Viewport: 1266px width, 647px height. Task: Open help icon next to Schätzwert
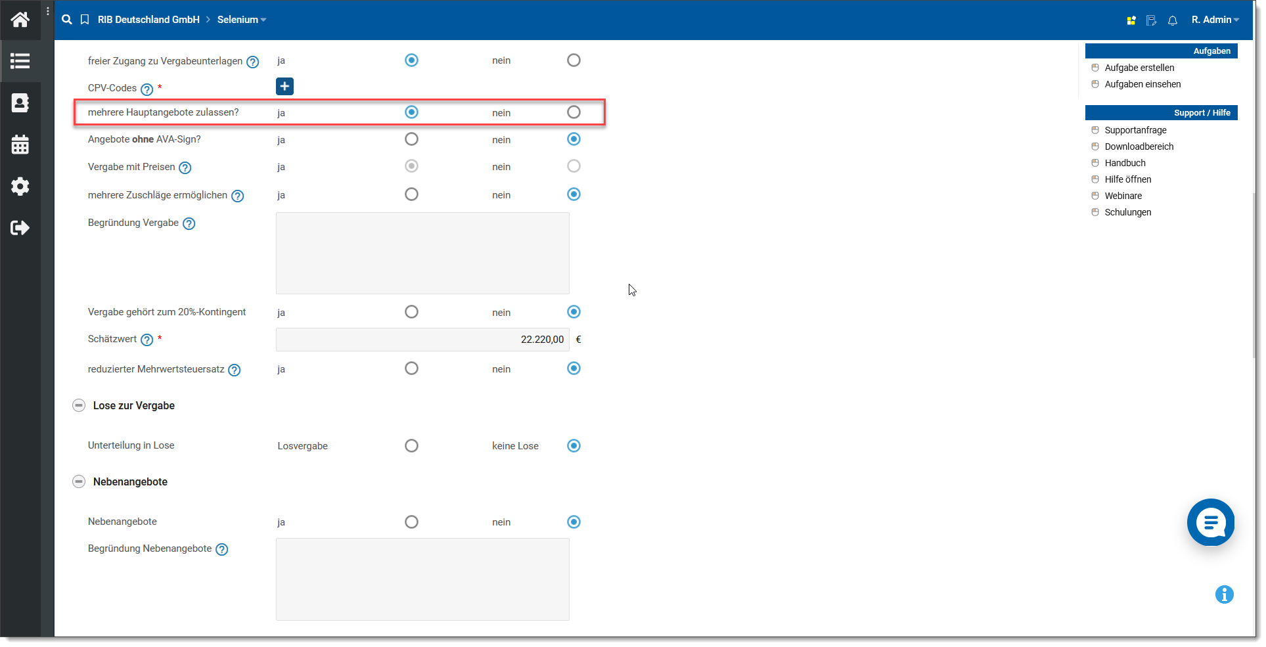click(x=147, y=340)
